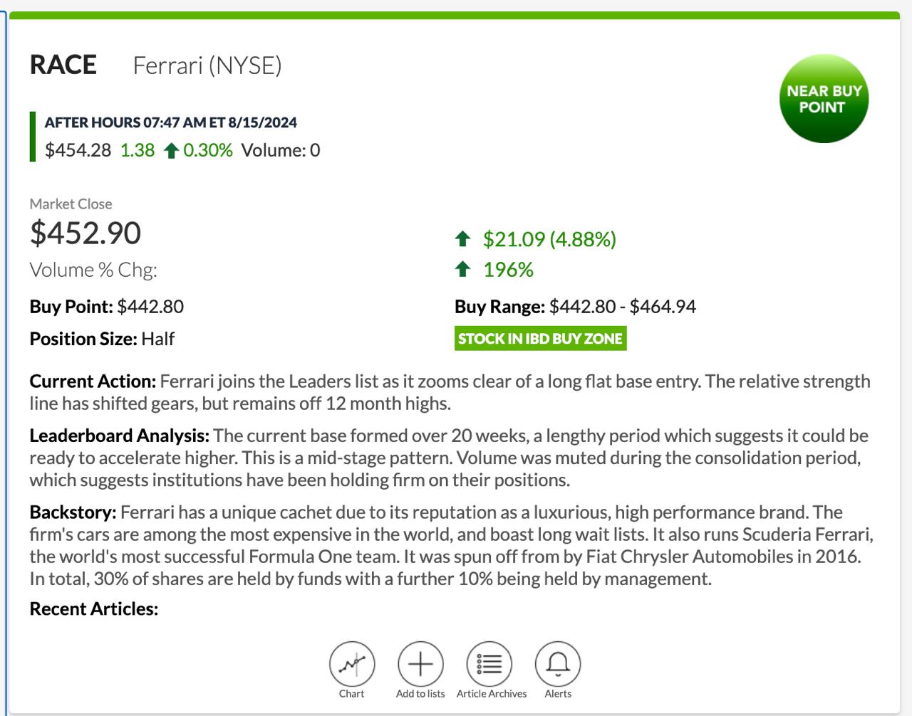Image resolution: width=912 pixels, height=716 pixels.
Task: Open the Chart icon for Ferrari
Action: [x=352, y=664]
